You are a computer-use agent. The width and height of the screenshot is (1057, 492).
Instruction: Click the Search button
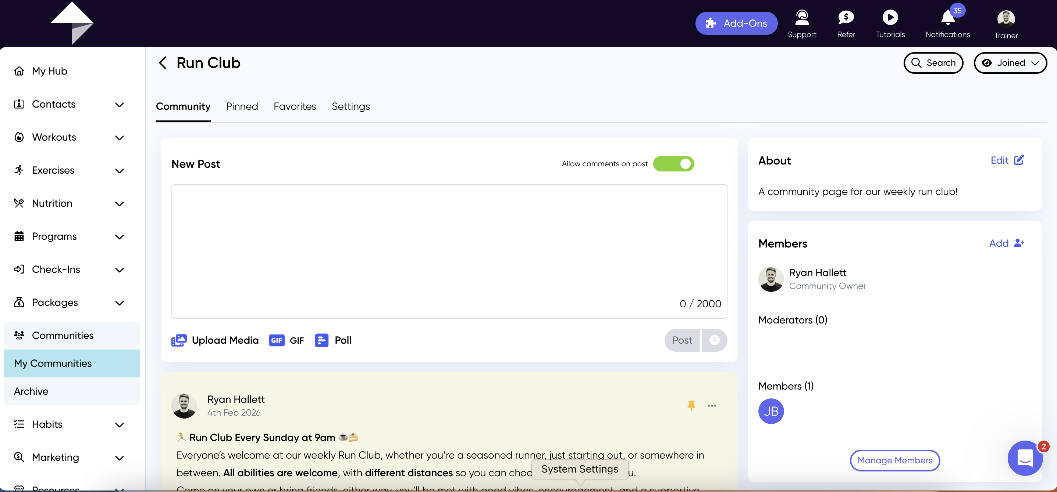pyautogui.click(x=933, y=63)
